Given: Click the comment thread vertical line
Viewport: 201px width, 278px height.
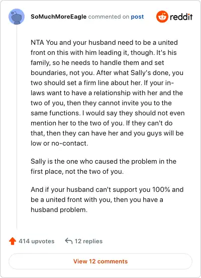Looking at the screenshot, I should [x=17, y=127].
